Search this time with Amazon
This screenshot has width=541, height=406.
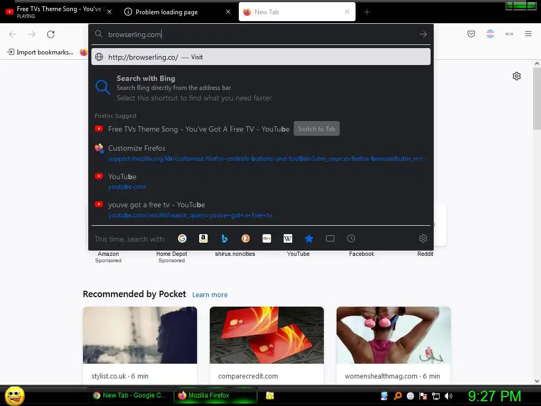click(203, 238)
